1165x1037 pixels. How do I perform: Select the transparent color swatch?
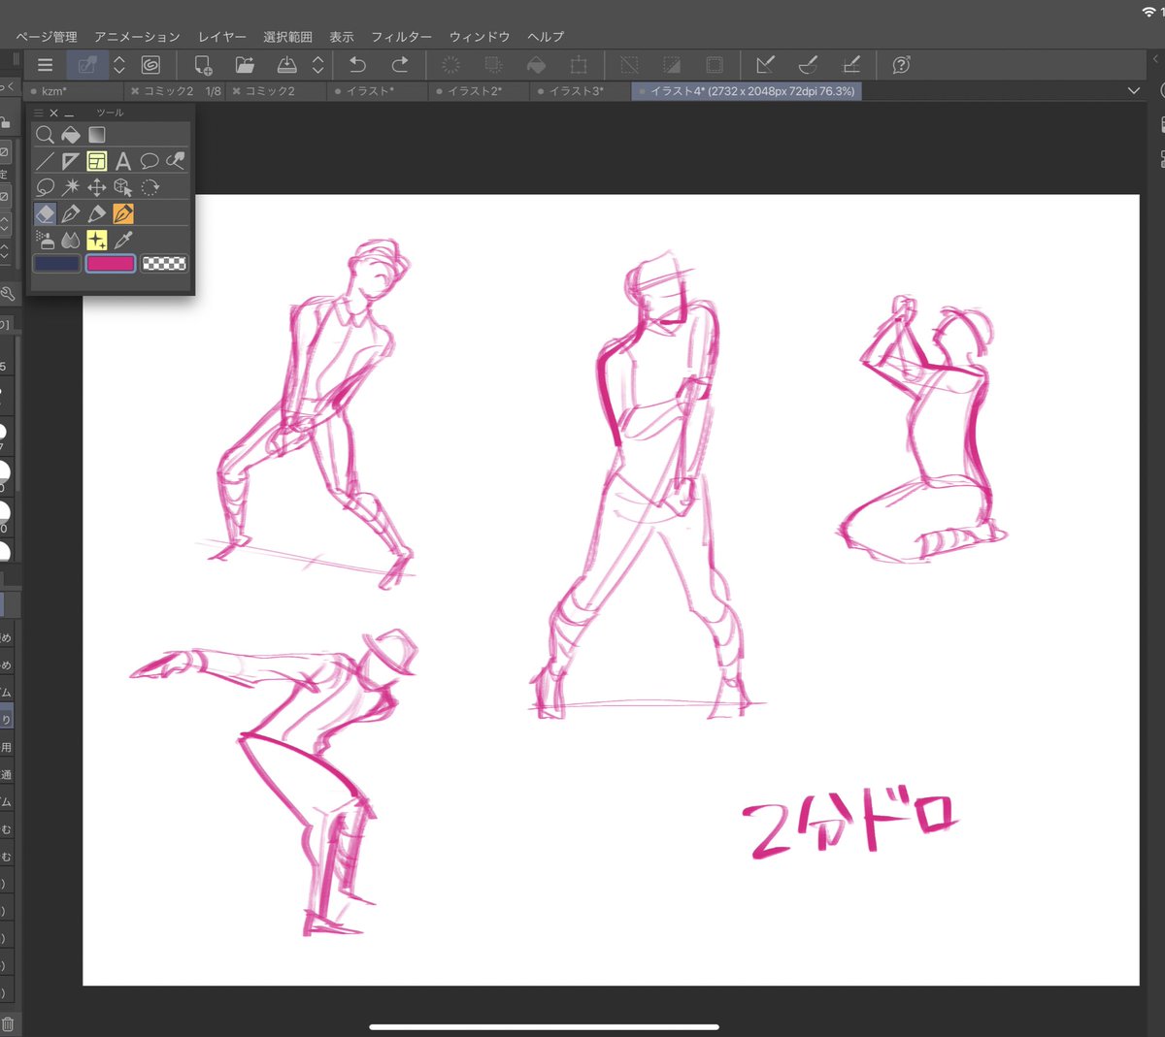click(164, 263)
